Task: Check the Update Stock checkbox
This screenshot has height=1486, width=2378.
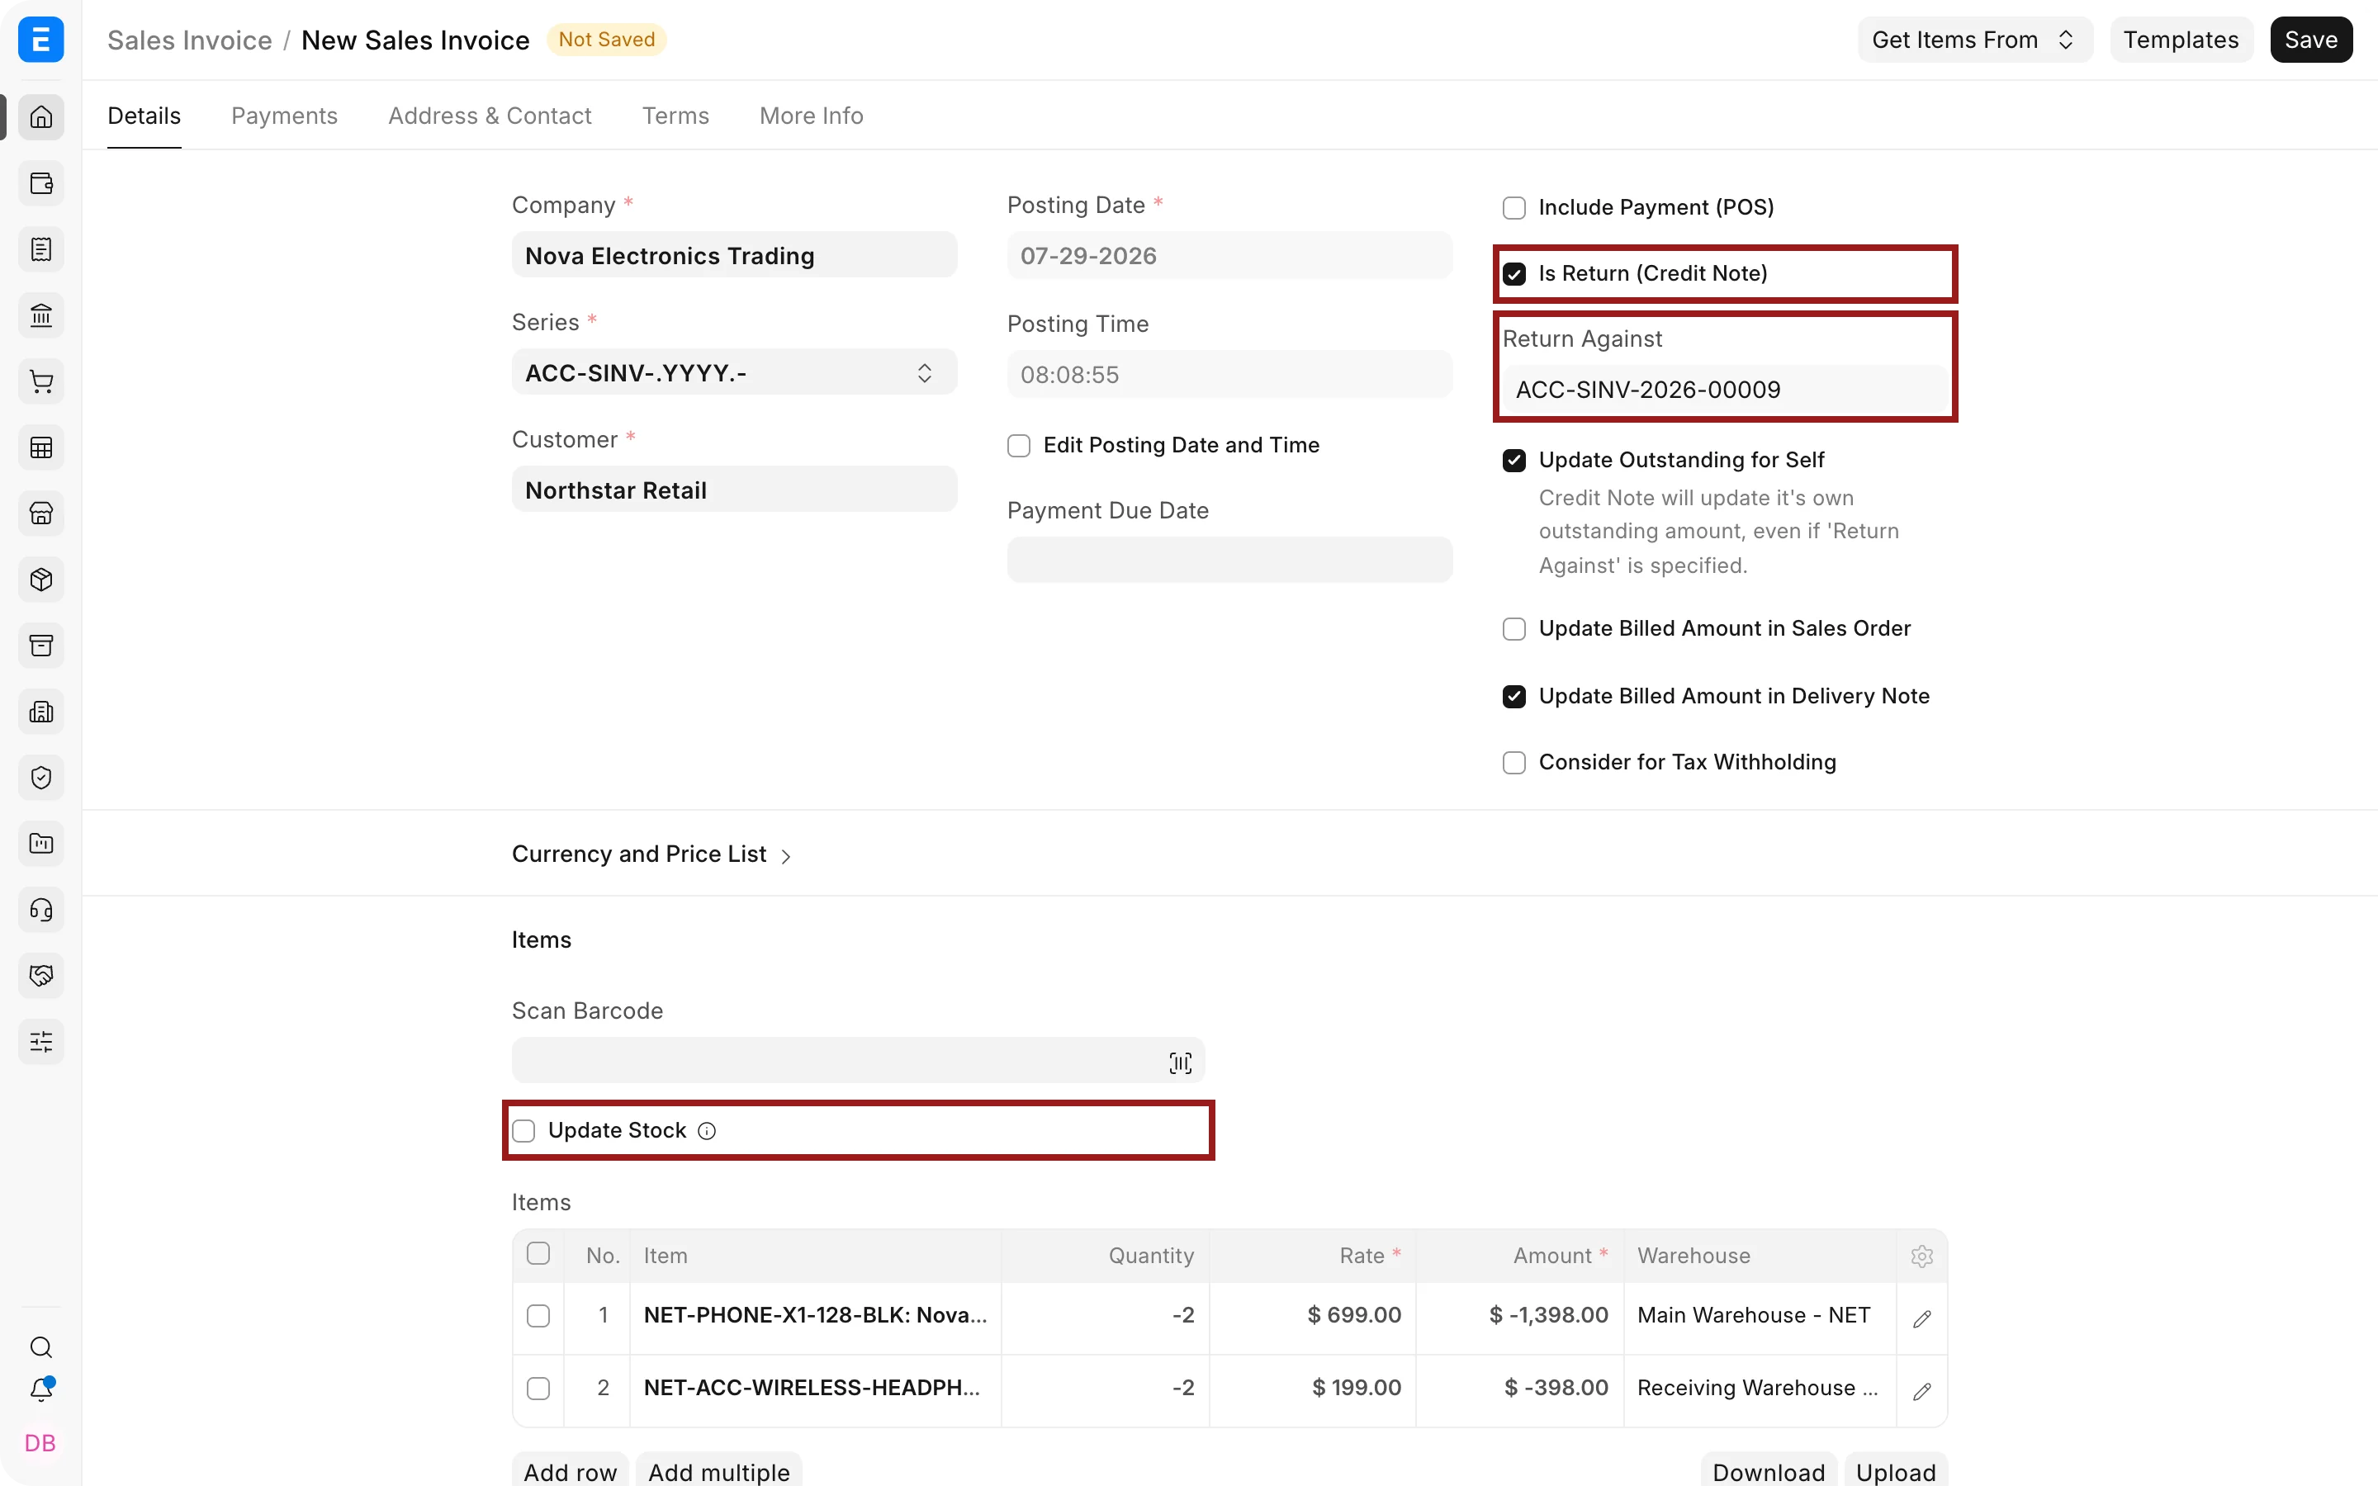Action: click(x=523, y=1131)
